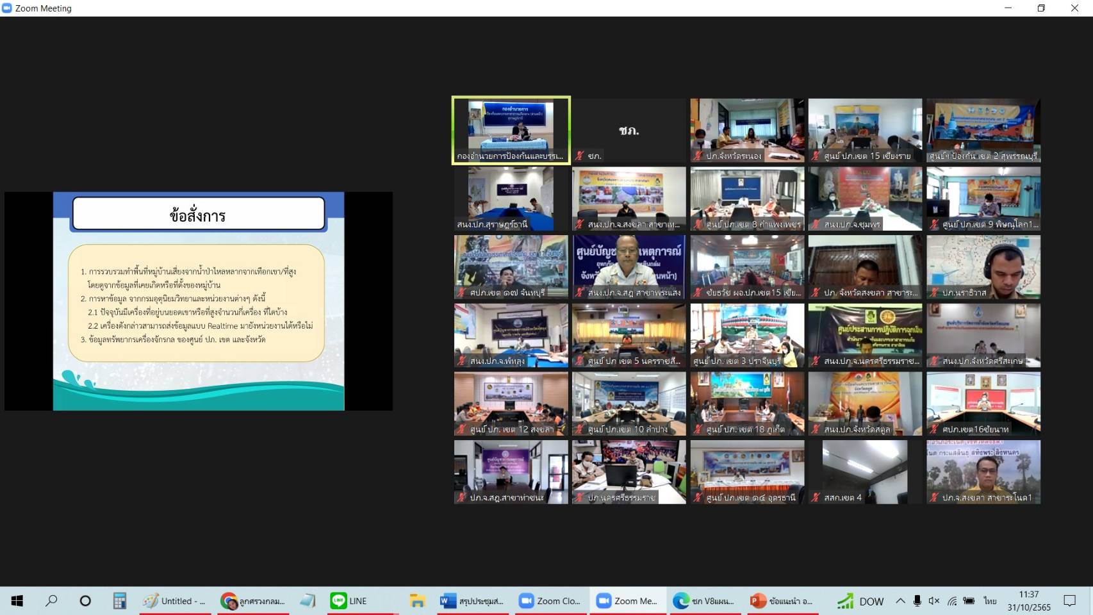Open Cortana from the taskbar

(x=85, y=601)
